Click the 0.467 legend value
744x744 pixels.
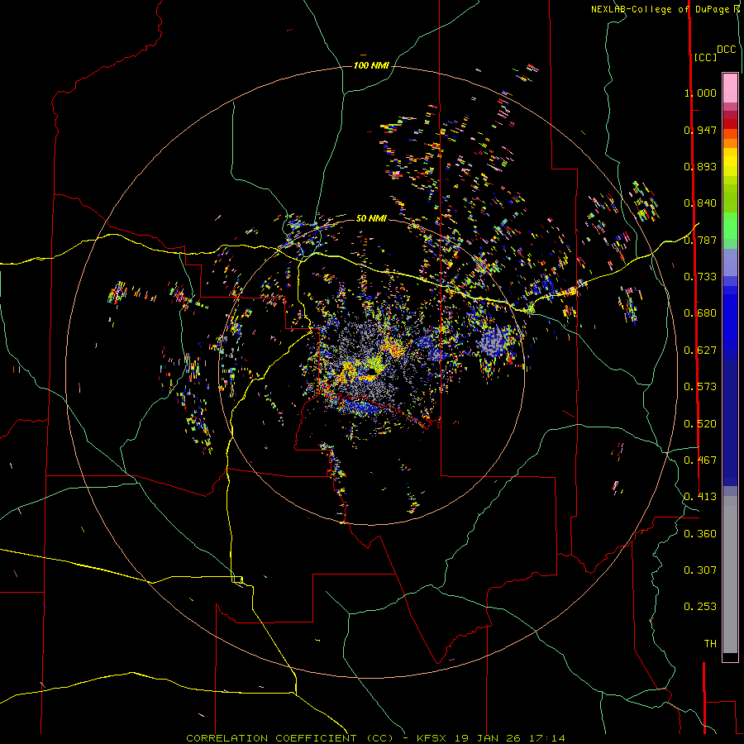point(700,460)
